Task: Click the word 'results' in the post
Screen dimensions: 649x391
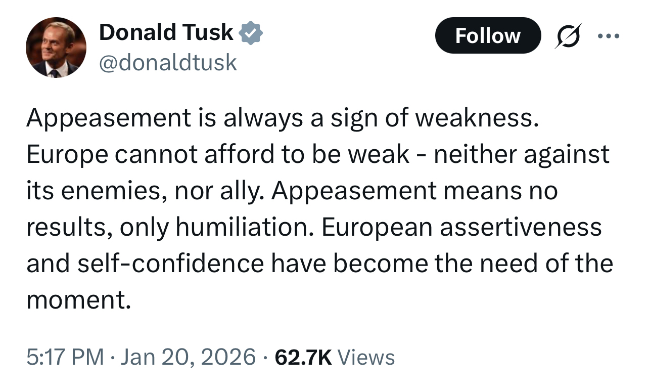Action: [x=64, y=228]
